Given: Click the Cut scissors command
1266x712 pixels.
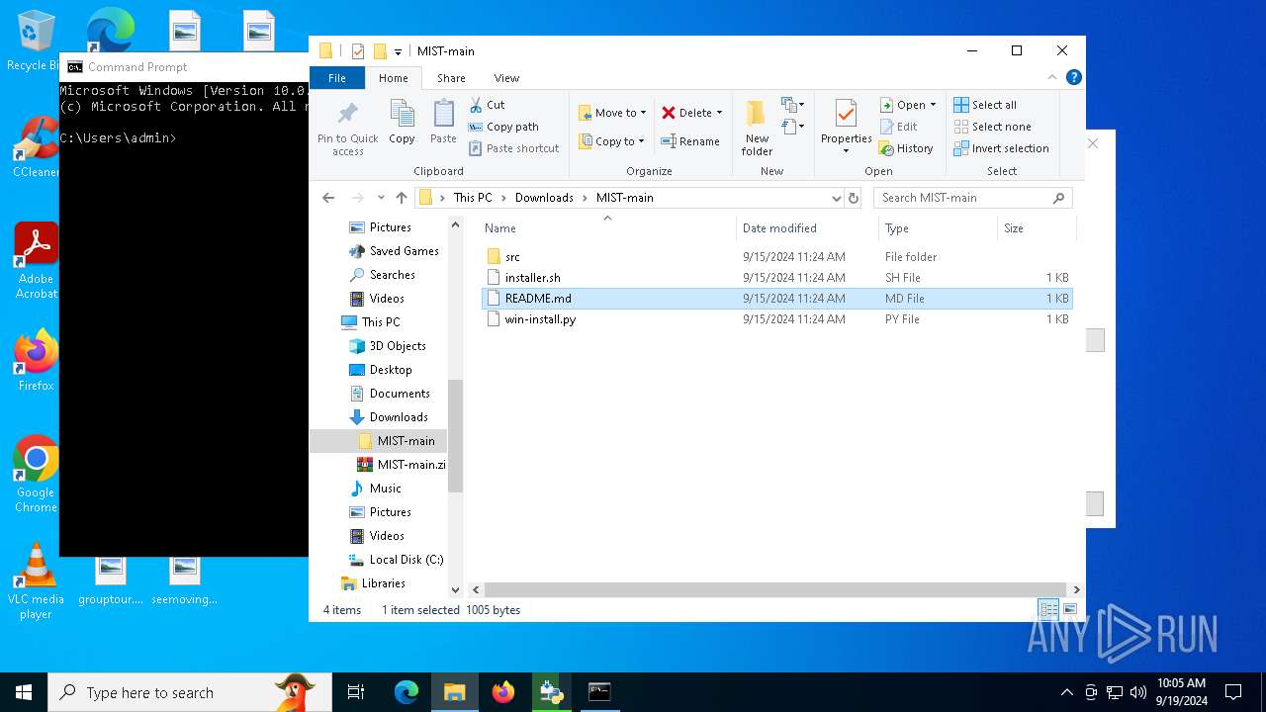Looking at the screenshot, I should tap(487, 105).
